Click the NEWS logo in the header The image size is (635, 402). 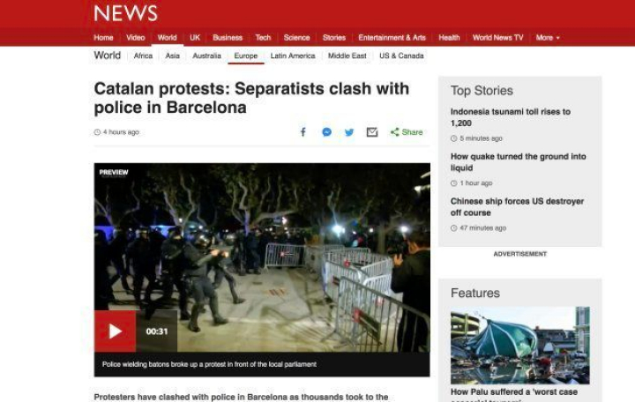tap(125, 13)
